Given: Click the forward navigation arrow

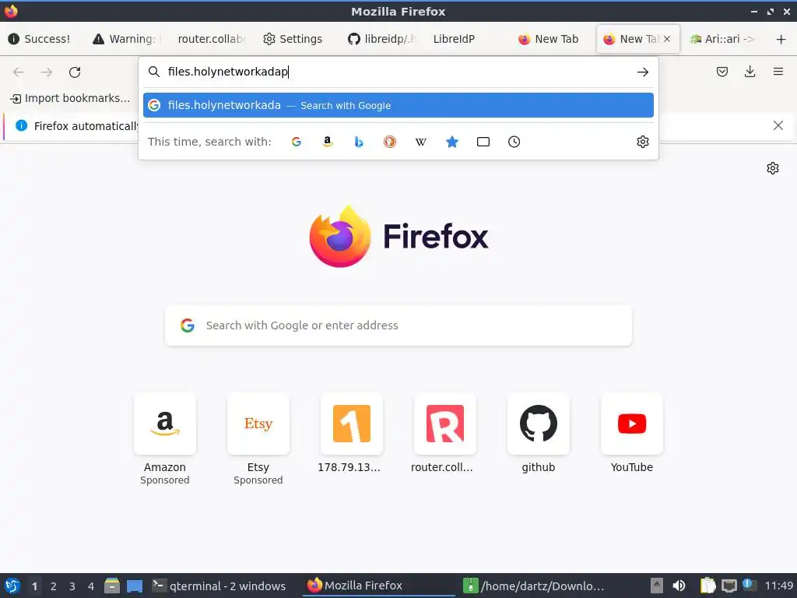Looking at the screenshot, I should click(47, 72).
